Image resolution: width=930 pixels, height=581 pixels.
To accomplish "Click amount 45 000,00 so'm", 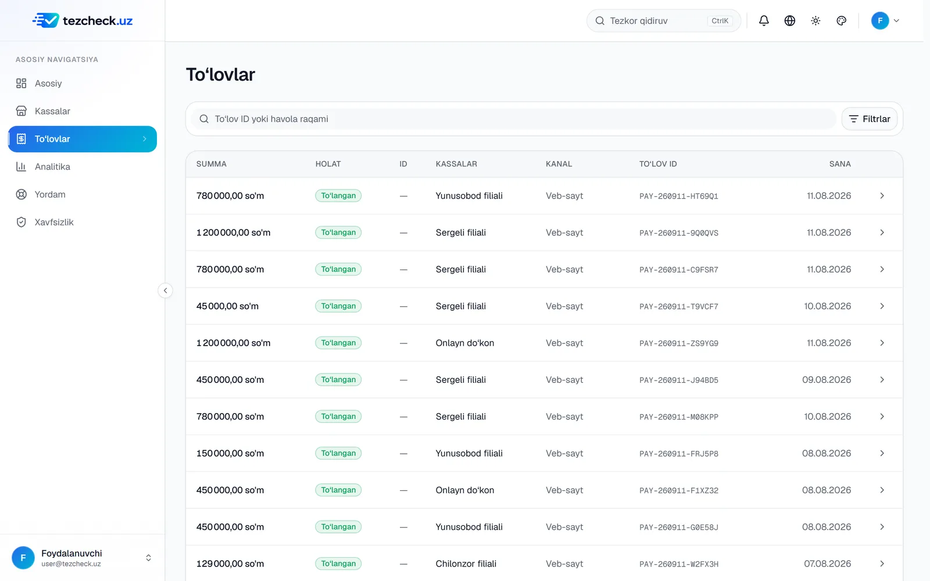I will pos(227,306).
